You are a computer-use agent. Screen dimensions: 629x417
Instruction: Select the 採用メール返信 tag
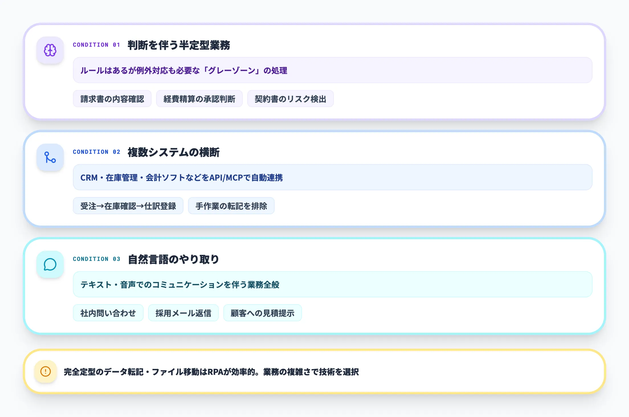183,313
